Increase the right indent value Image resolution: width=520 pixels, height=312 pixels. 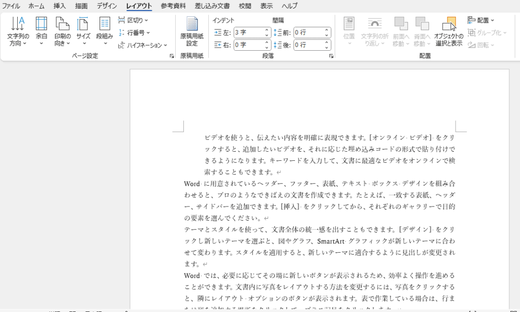tap(267, 42)
